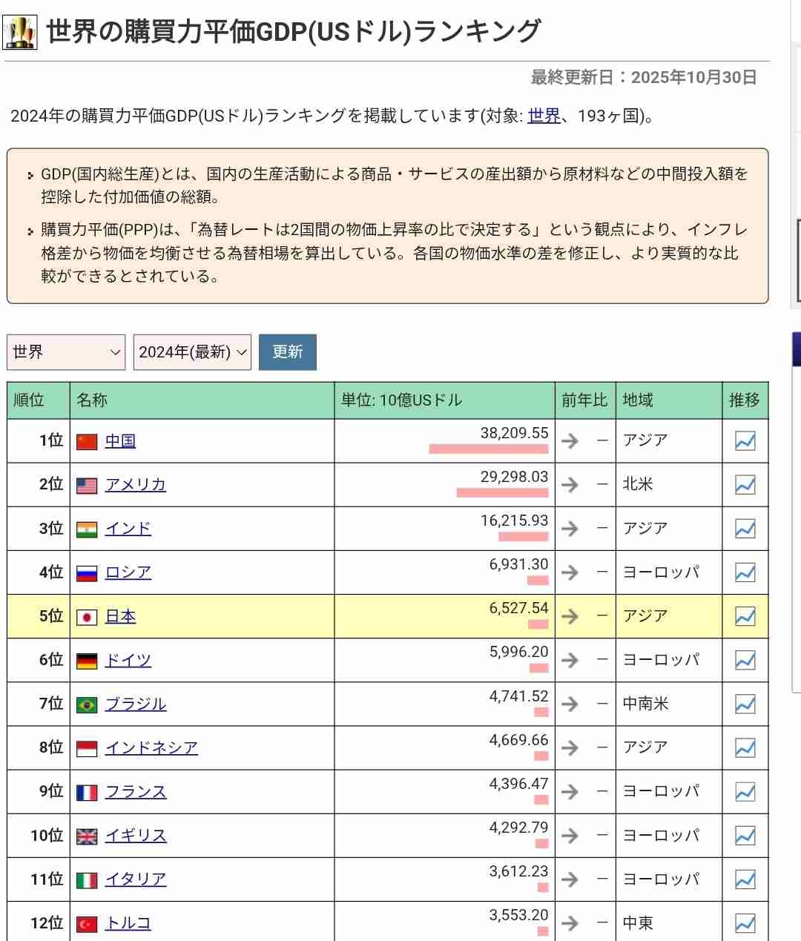Click the trend chart icon for India
This screenshot has width=801, height=941.
pyautogui.click(x=745, y=529)
